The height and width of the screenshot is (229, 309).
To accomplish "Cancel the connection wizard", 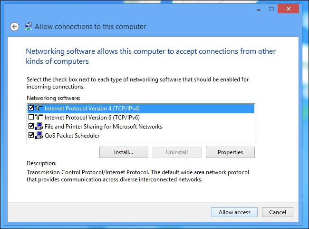I will pos(278,212).
